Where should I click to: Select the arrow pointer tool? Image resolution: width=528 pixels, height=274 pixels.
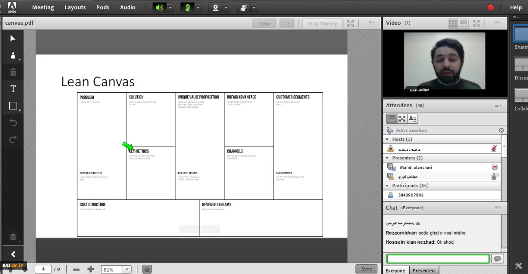point(13,39)
